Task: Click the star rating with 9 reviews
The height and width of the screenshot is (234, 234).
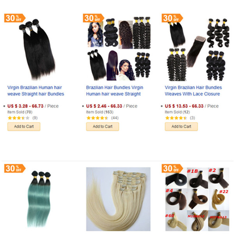Action: click(x=19, y=118)
